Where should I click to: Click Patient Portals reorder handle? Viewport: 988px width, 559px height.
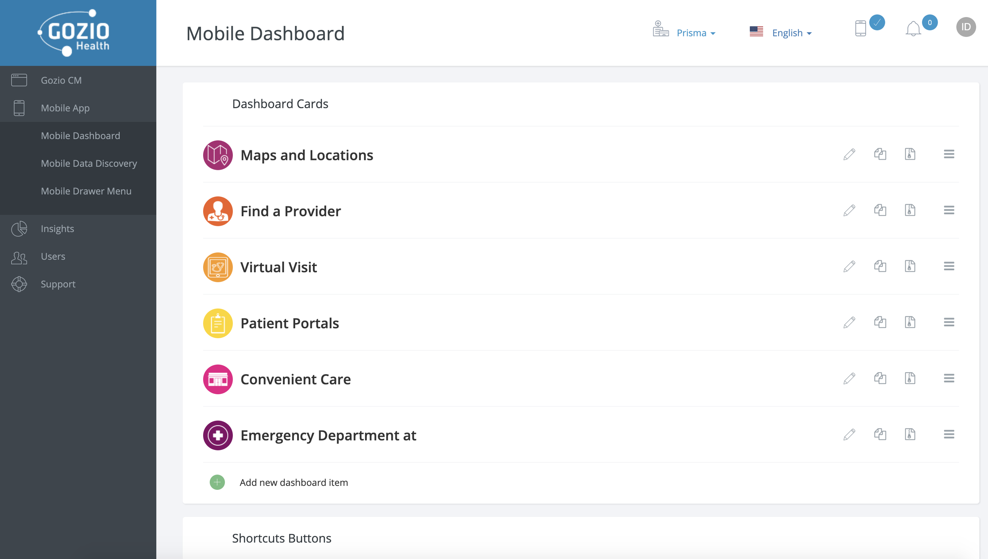[x=948, y=322]
